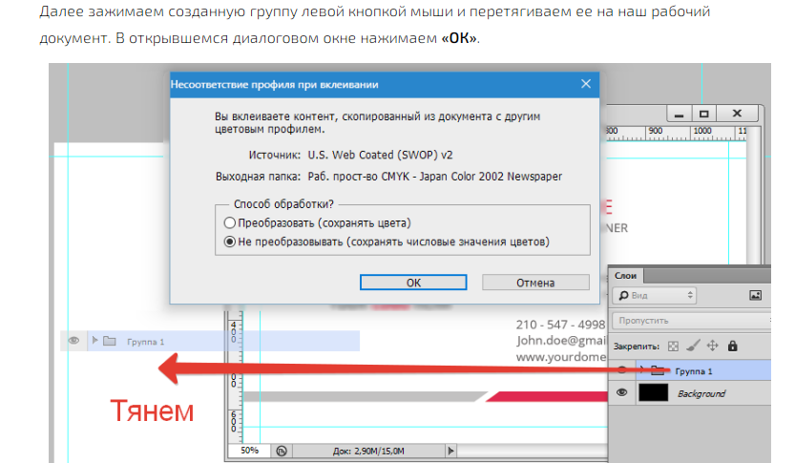Select the Преобразовать (сохранять цвета) radio option

point(229,223)
